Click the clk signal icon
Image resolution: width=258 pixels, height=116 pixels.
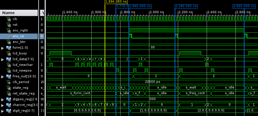[x=8, y=19]
